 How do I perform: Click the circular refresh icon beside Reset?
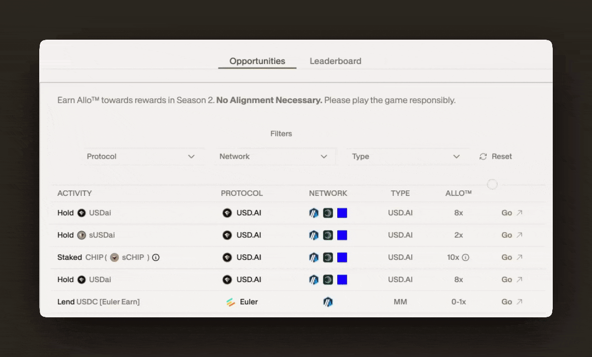[483, 157]
